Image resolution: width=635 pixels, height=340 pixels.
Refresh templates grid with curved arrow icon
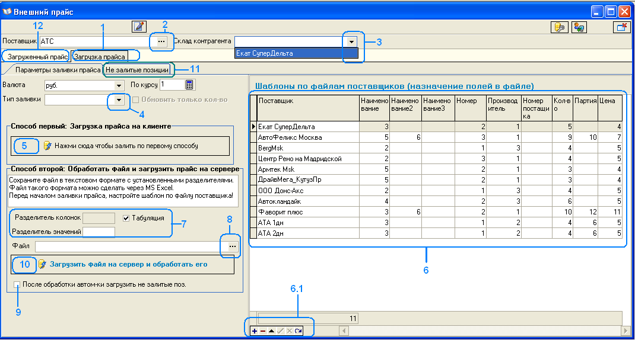click(298, 331)
